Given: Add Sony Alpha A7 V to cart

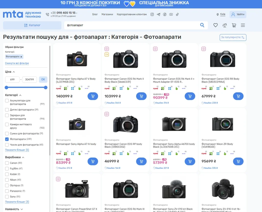Looking at the screenshot, I should click(x=93, y=96).
